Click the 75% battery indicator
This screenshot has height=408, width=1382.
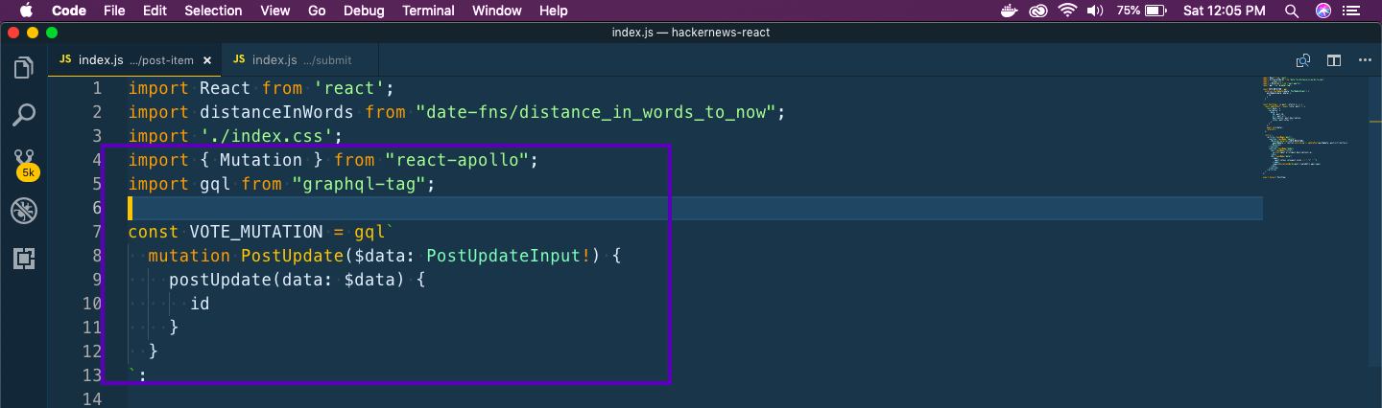(1141, 11)
